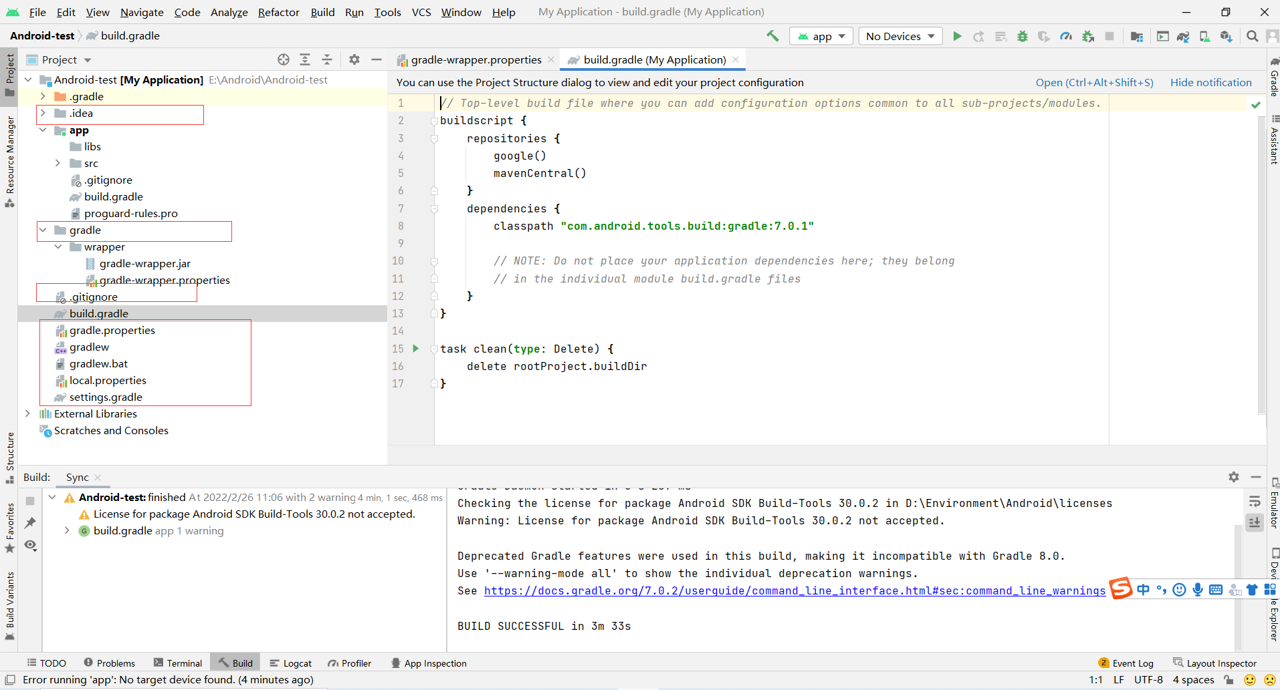
Task: Click Attach Debugger to Android Process icon
Action: tap(1088, 36)
